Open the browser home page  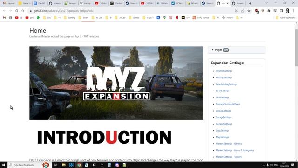[23, 11]
